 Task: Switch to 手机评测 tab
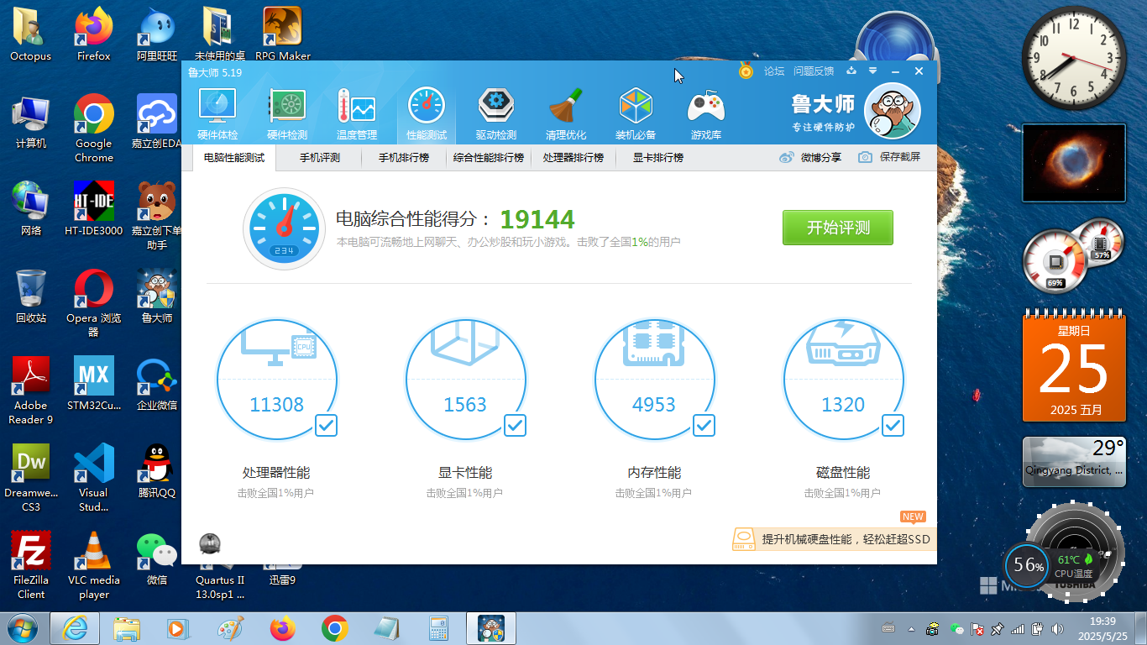pyautogui.click(x=320, y=158)
